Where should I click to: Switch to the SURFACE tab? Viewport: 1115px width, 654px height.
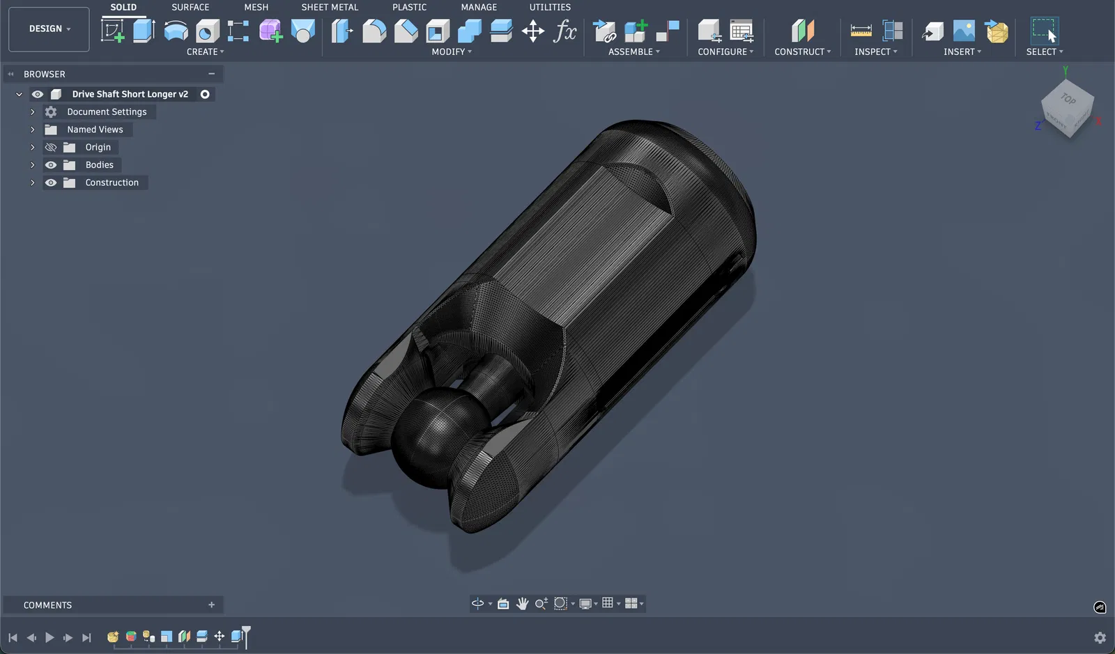click(x=190, y=7)
